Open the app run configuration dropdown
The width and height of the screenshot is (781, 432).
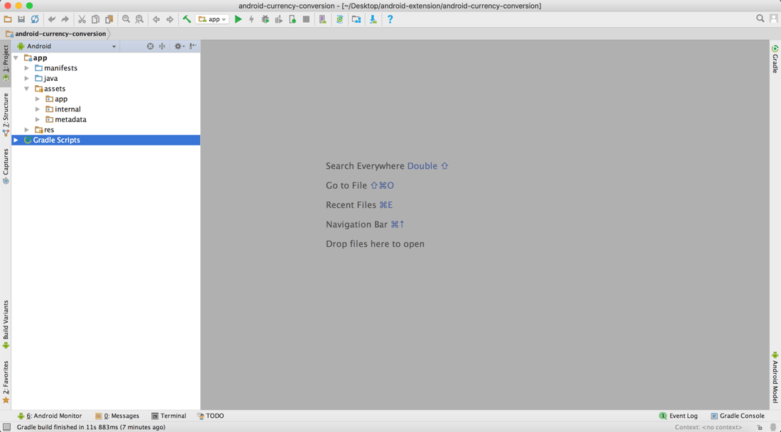click(x=213, y=19)
